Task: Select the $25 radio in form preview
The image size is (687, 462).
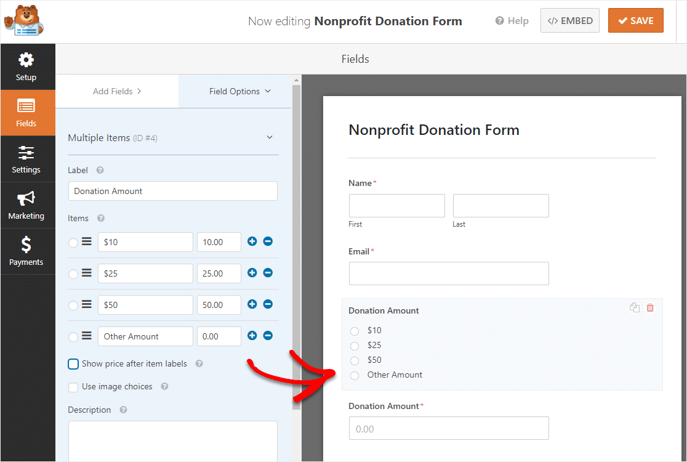Action: pyautogui.click(x=355, y=346)
